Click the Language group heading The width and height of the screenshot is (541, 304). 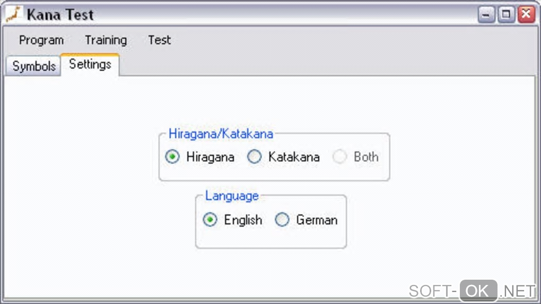tap(232, 196)
